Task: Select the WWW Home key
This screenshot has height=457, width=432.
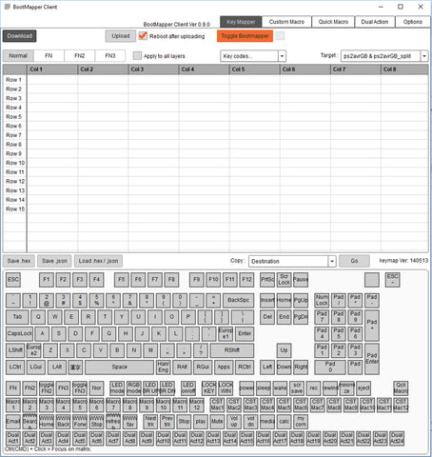Action: pos(47,422)
